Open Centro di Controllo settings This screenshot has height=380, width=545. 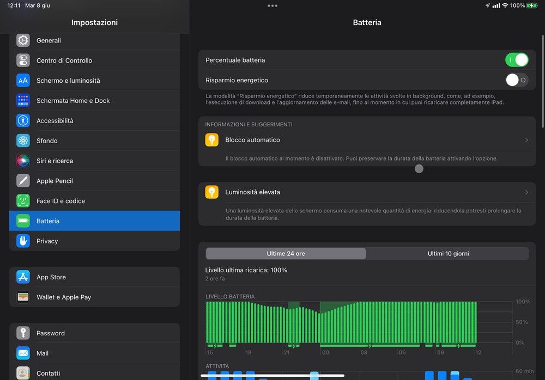94,60
